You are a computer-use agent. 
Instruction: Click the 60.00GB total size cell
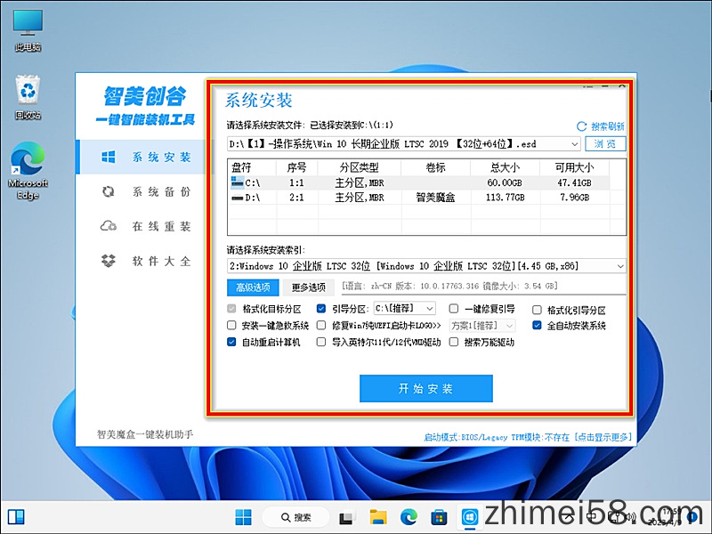[505, 183]
